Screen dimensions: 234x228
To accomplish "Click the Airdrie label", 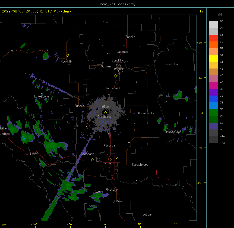I will click(x=110, y=145).
